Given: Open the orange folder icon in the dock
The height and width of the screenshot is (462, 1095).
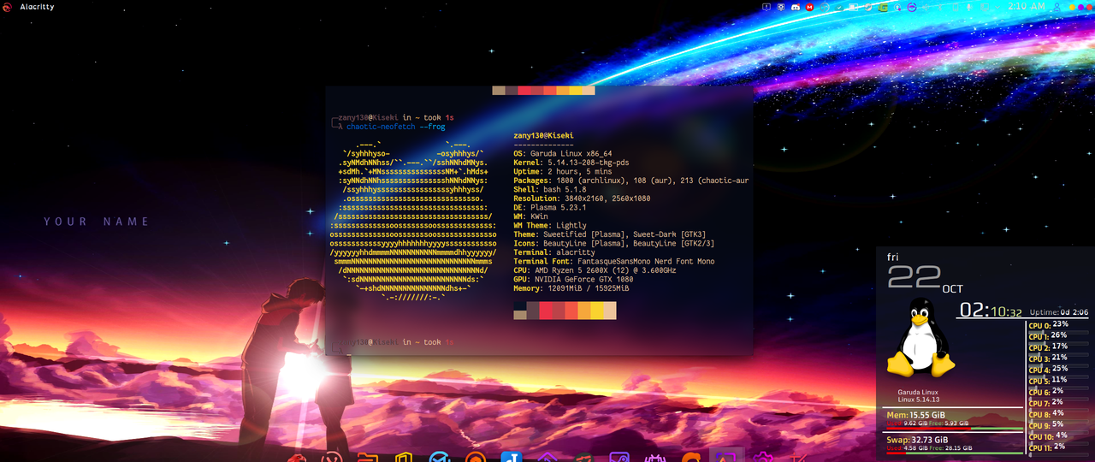Looking at the screenshot, I should click(368, 455).
